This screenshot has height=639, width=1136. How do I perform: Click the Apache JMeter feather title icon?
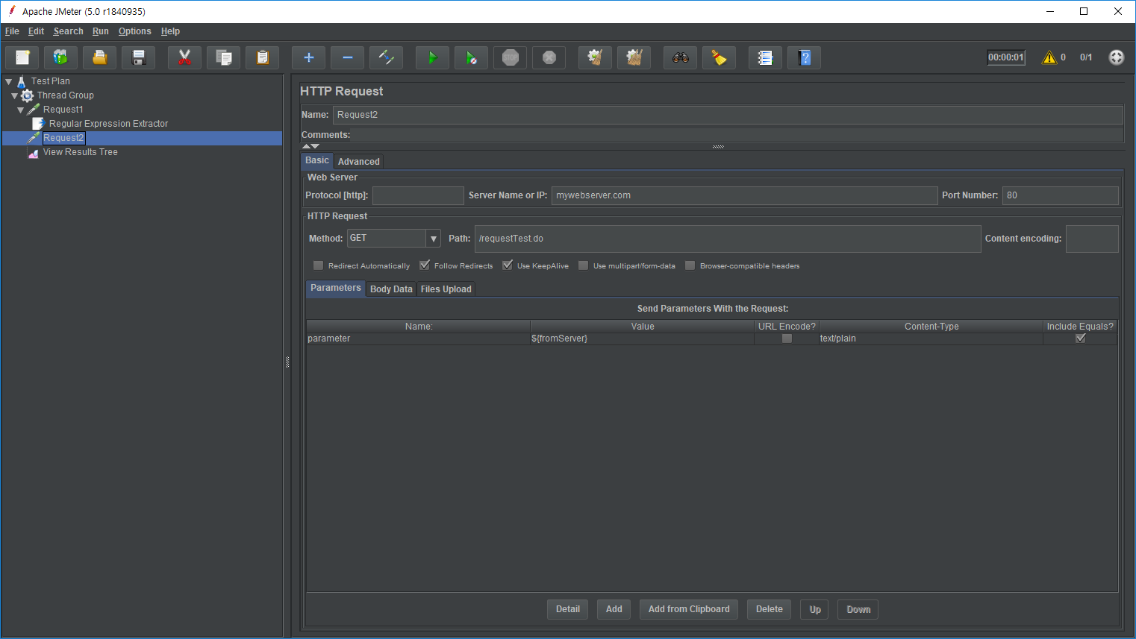(x=11, y=11)
